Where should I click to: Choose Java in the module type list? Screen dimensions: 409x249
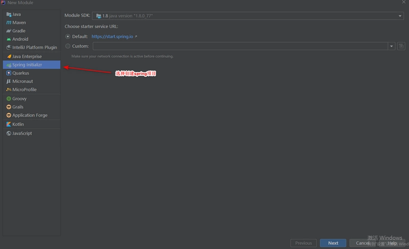[x=32, y=14]
